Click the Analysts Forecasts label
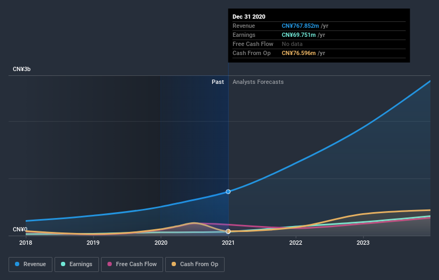 click(x=258, y=82)
